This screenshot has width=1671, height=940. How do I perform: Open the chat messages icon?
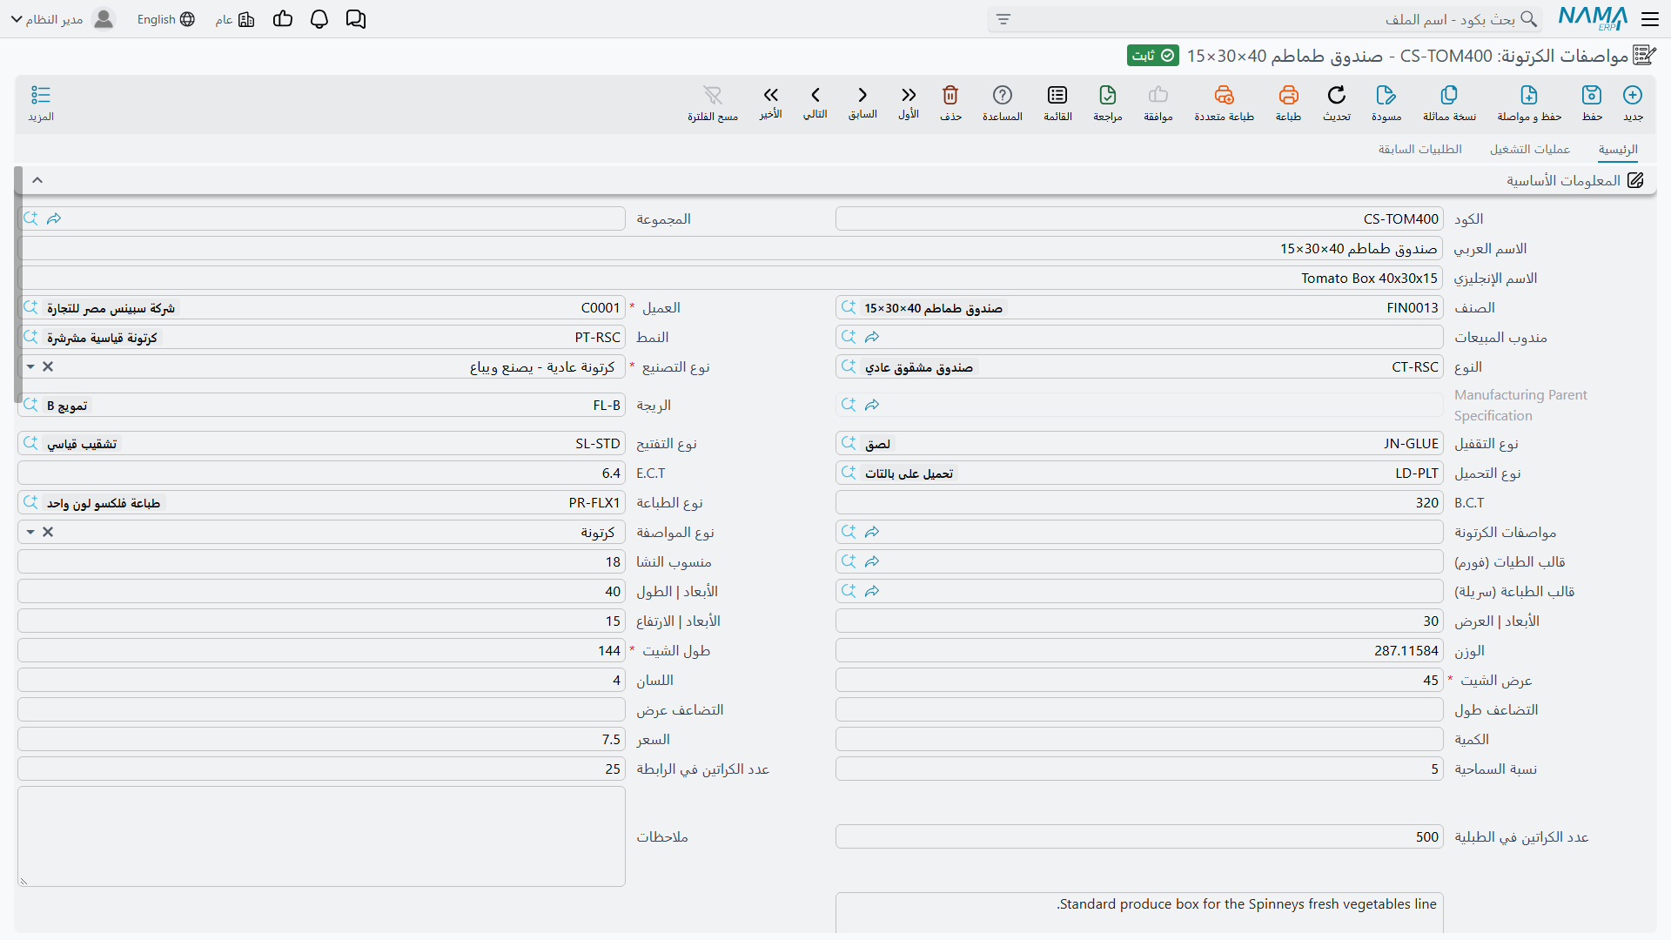click(356, 19)
